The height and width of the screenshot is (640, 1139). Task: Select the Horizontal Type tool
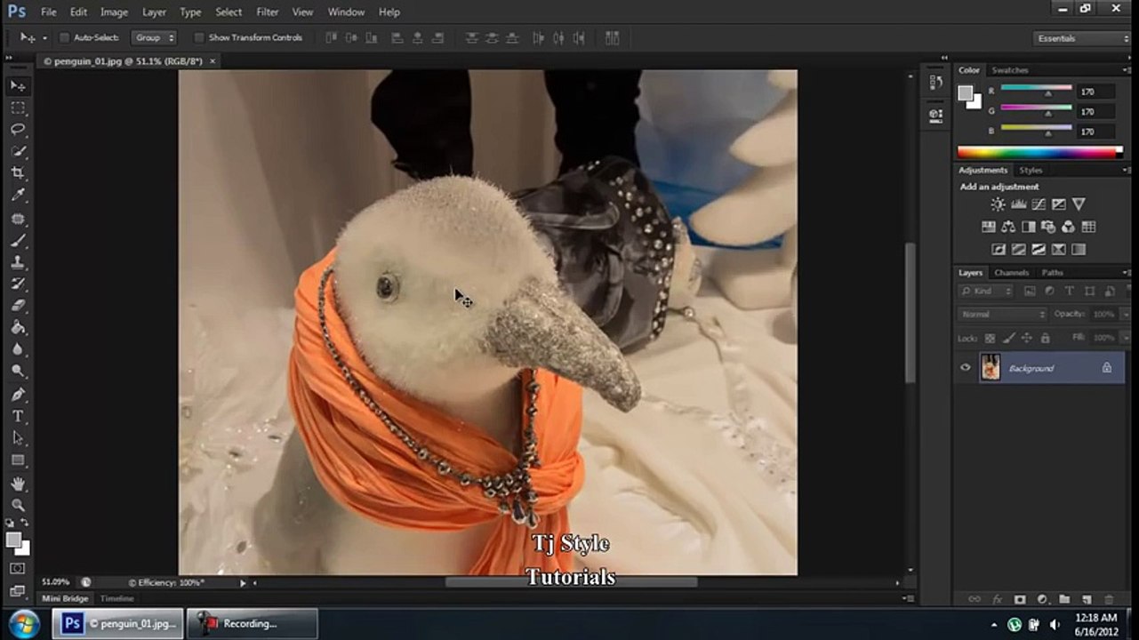pyautogui.click(x=18, y=416)
